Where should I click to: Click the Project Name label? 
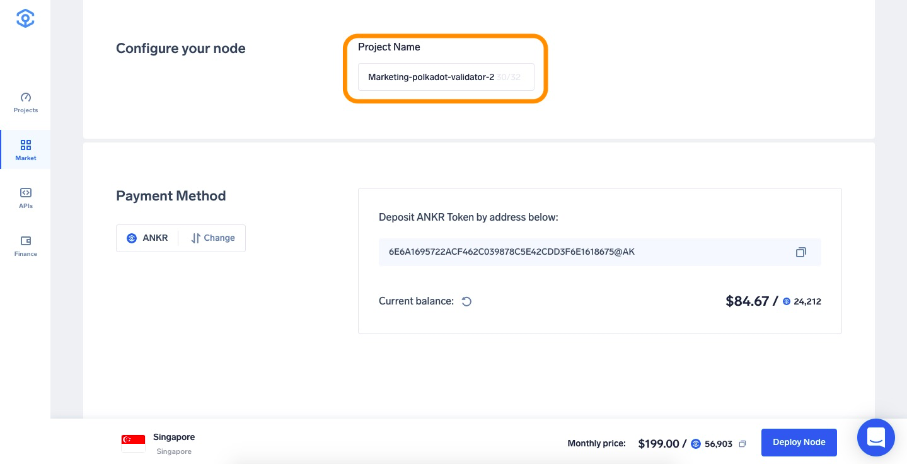pyautogui.click(x=389, y=47)
